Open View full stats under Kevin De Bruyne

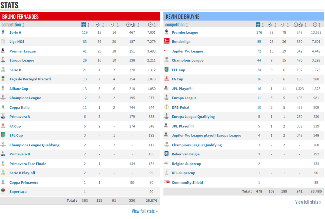(308, 202)
